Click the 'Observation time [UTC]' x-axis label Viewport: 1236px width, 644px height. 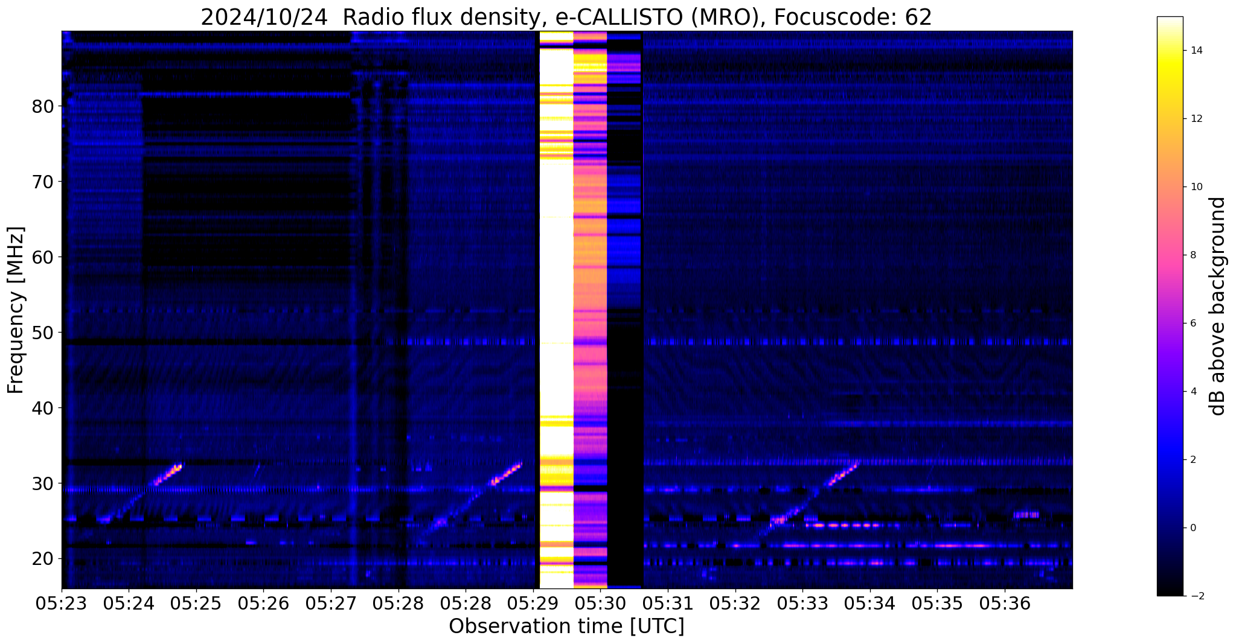tap(566, 626)
